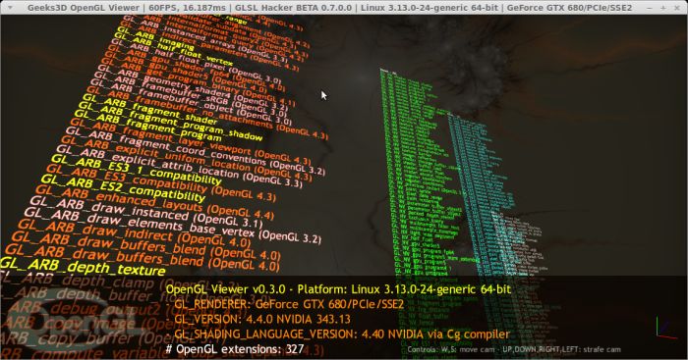Close the Geeks3D OpenGL Viewer window
Image resolution: width=688 pixels, height=360 pixels.
click(677, 8)
